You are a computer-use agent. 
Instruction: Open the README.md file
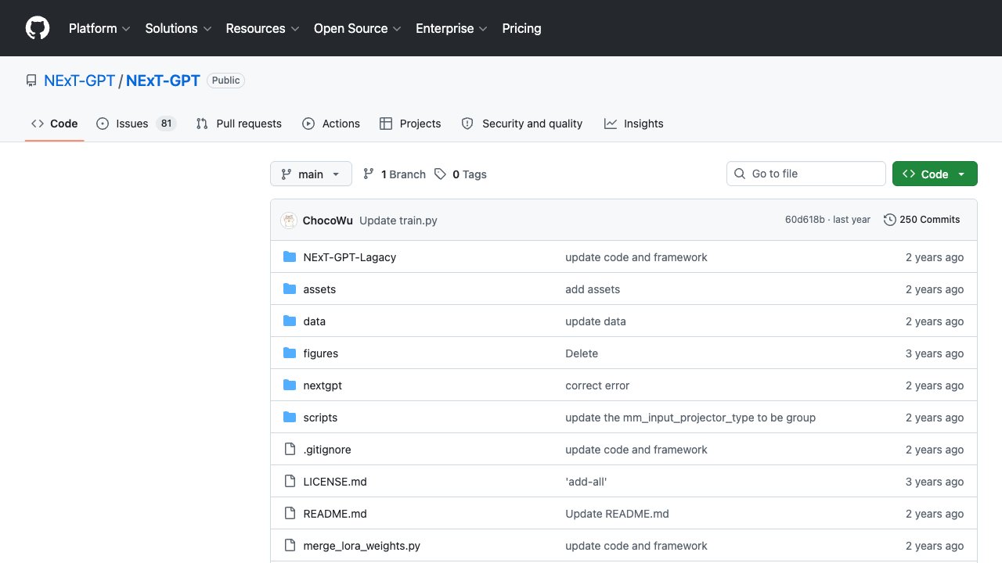click(x=335, y=514)
